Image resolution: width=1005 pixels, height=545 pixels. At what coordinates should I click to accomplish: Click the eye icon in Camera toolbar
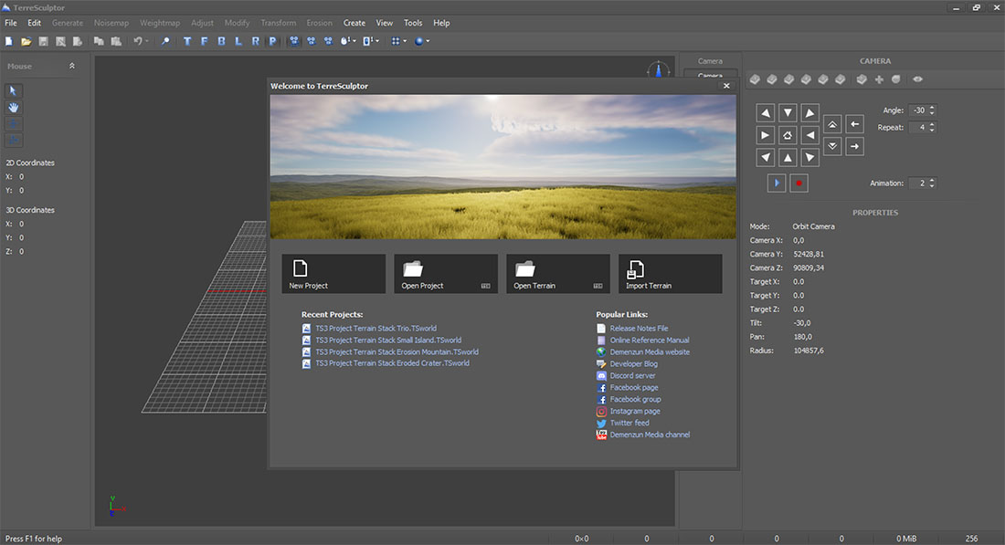click(918, 79)
